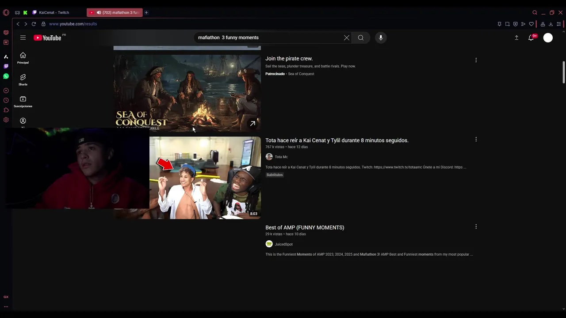Mute audio on the YouTube tab speaker icon

point(99,12)
